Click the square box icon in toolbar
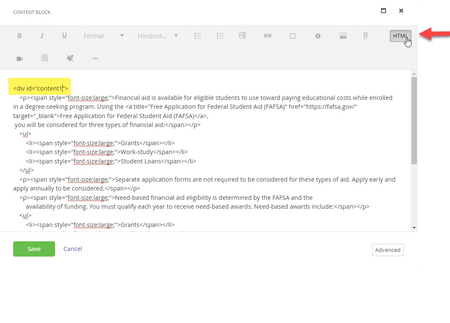Screen dimensions: 450x323 point(292,36)
